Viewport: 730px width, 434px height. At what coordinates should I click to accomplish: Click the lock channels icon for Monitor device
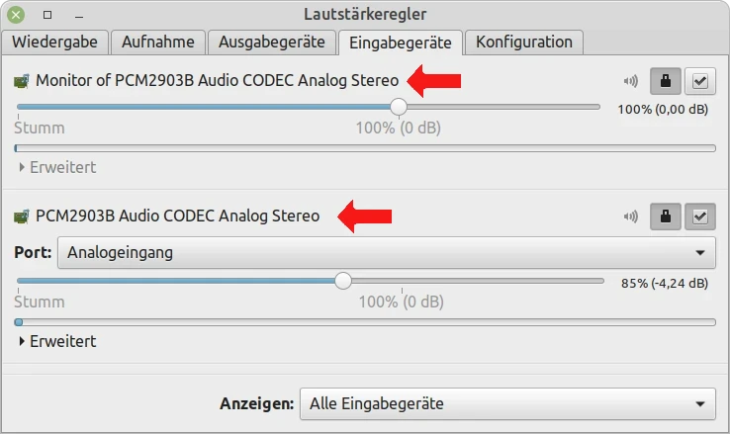[x=665, y=81]
